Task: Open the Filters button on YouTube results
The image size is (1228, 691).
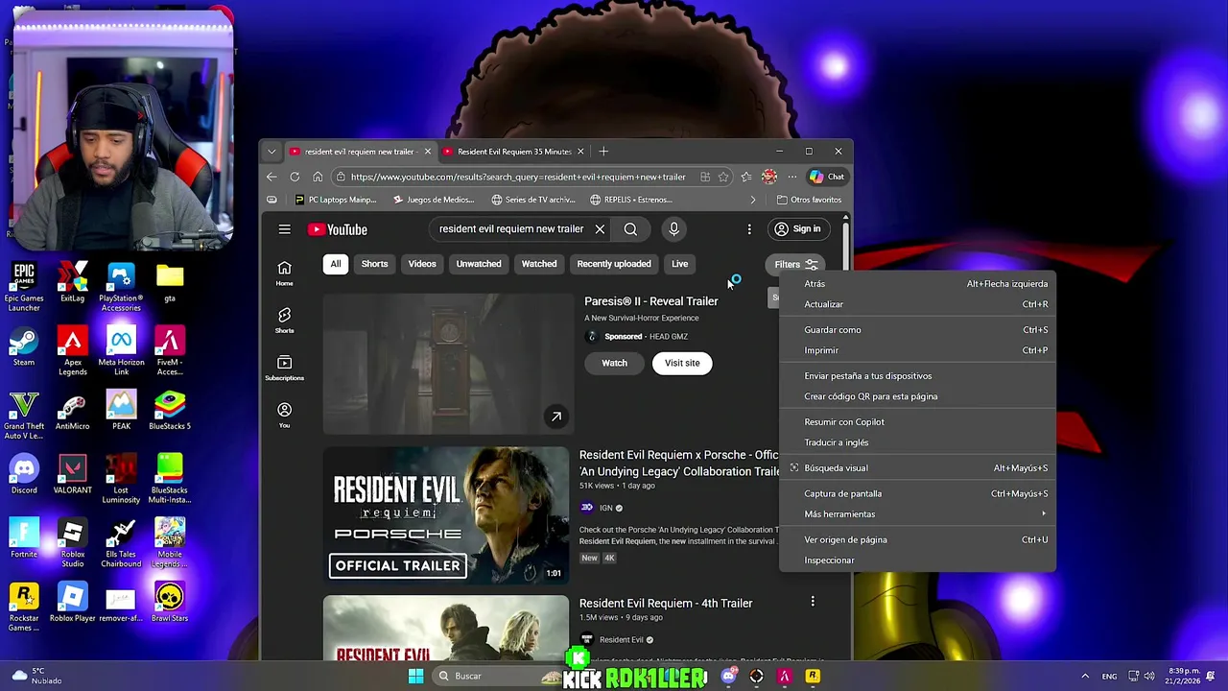Action: [797, 265]
